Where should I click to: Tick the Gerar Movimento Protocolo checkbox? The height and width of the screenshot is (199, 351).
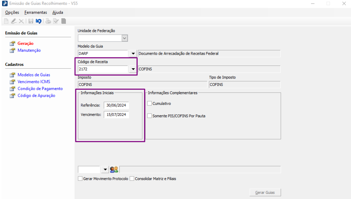coord(80,179)
